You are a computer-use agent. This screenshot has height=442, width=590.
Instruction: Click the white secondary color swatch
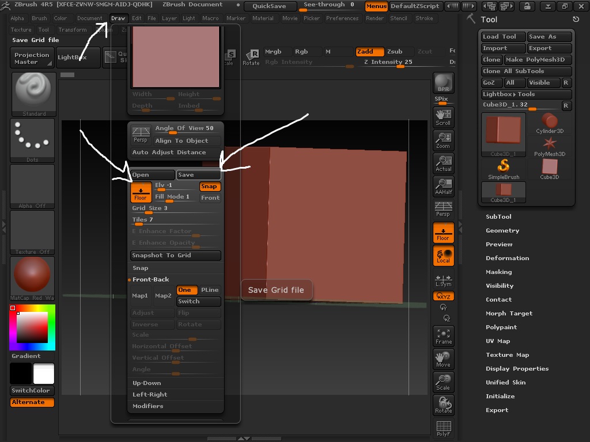coord(44,373)
